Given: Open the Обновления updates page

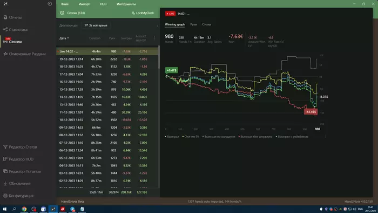Looking at the screenshot, I should coord(17,183).
